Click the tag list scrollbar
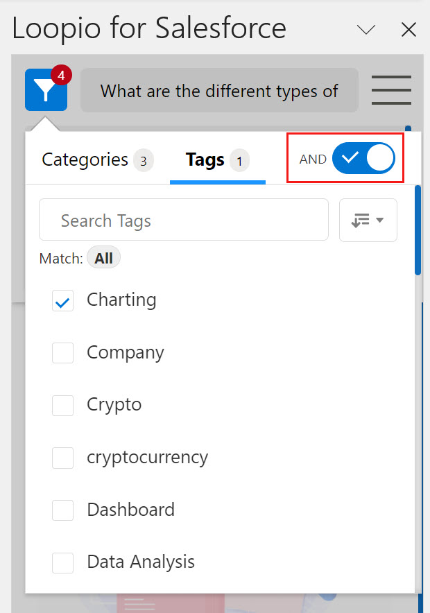 (x=418, y=230)
